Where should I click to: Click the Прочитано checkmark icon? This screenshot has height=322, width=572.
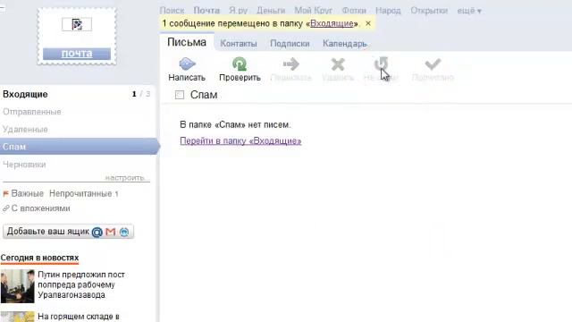tap(433, 64)
